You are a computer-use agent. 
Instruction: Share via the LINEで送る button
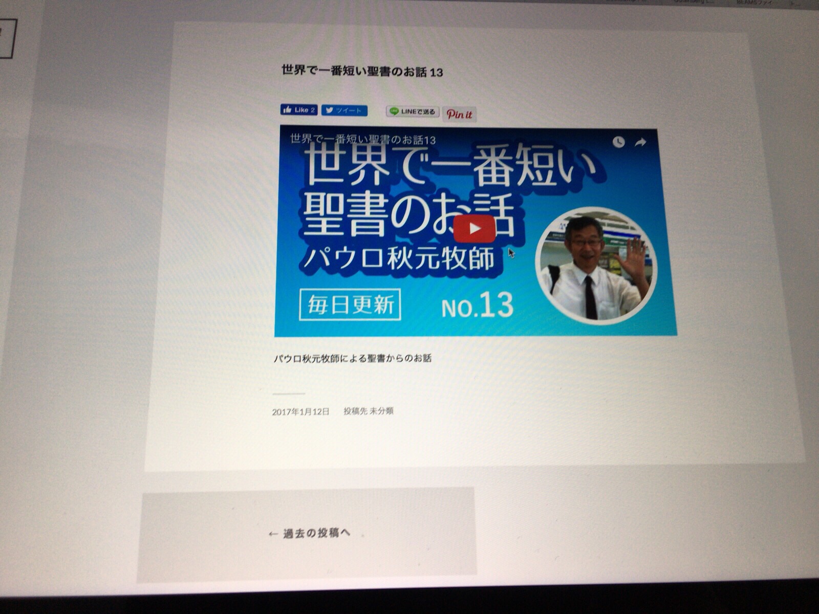pyautogui.click(x=413, y=112)
